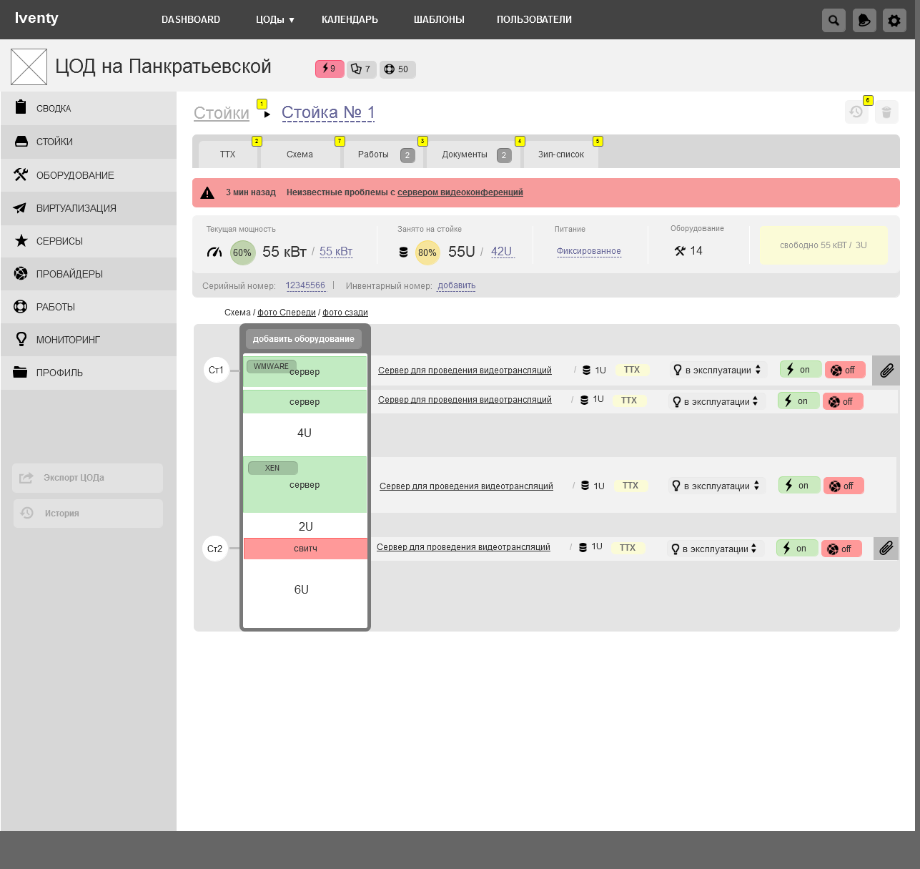This screenshot has width=920, height=869.
Task: Turn on power for the WMWARE server row
Action: point(800,370)
